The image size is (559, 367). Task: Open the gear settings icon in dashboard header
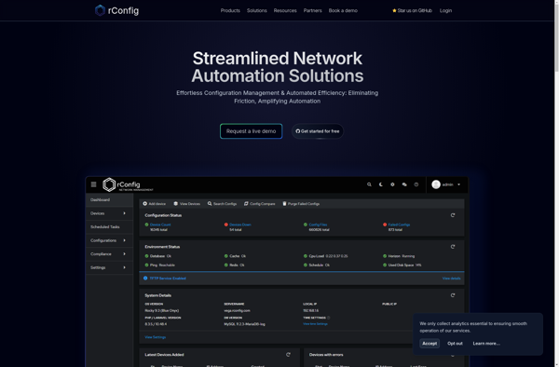click(x=392, y=184)
